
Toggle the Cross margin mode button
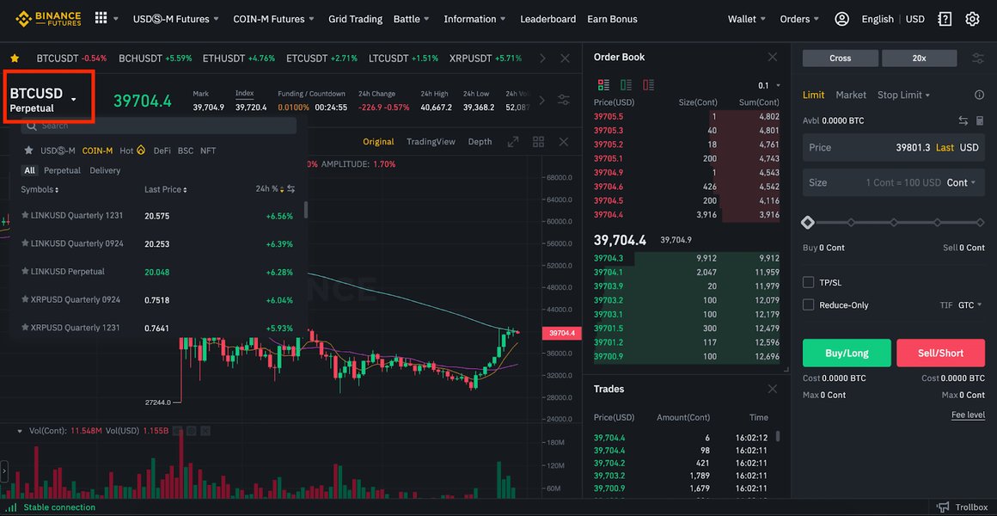(841, 58)
